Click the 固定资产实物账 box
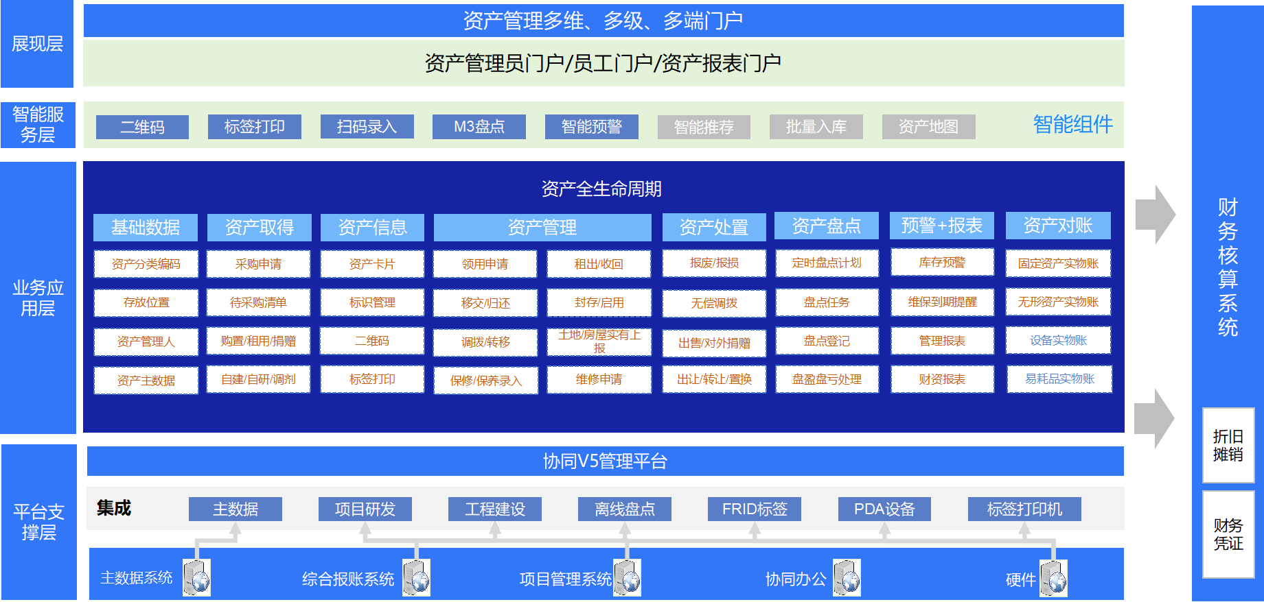The image size is (1264, 602). (1058, 263)
